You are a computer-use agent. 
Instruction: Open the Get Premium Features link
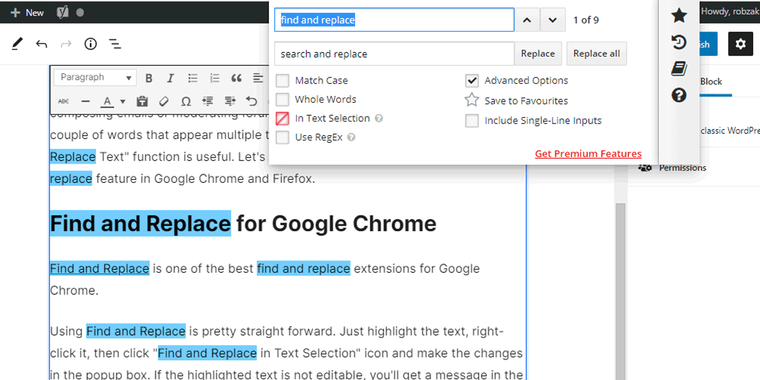(x=588, y=153)
